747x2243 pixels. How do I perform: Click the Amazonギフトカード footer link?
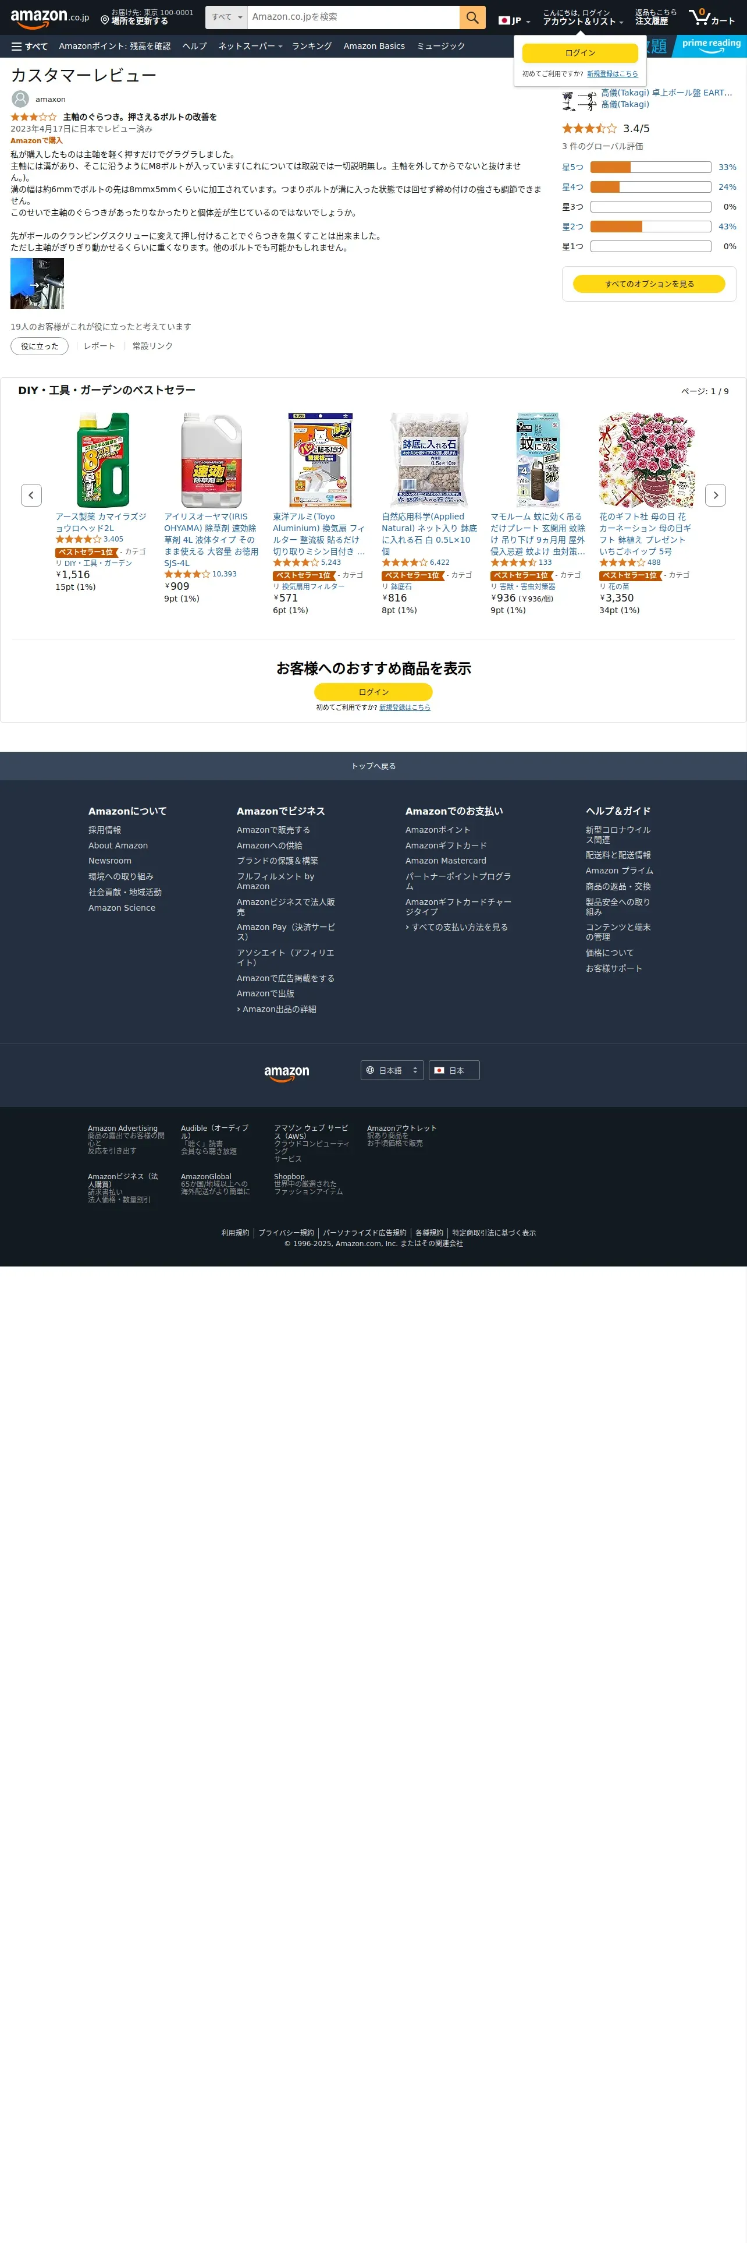[446, 845]
